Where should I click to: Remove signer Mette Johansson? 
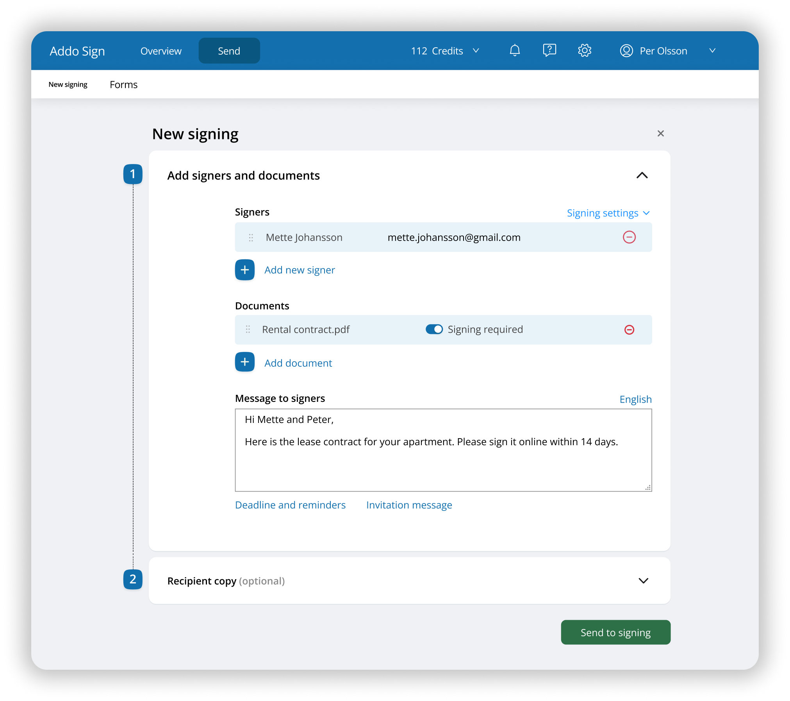pyautogui.click(x=629, y=237)
